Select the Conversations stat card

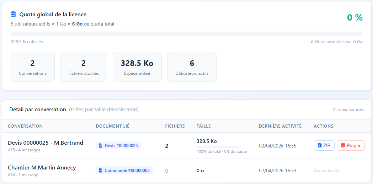pyautogui.click(x=33, y=67)
